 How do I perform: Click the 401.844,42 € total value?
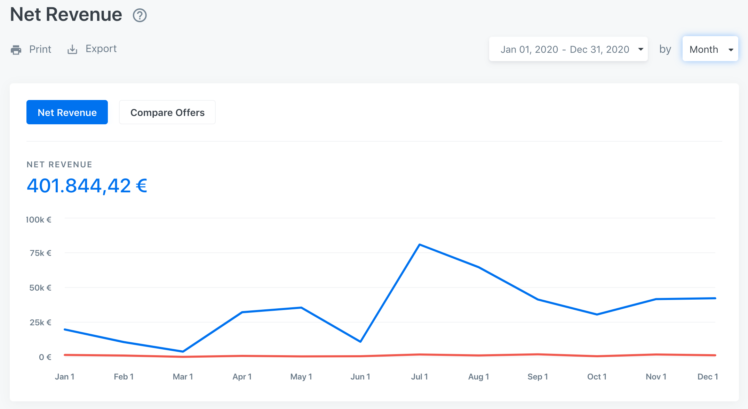[87, 185]
